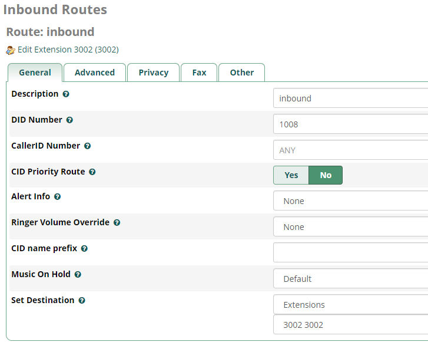Click the CID name prefix label
The height and width of the screenshot is (342, 428).
[44, 248]
